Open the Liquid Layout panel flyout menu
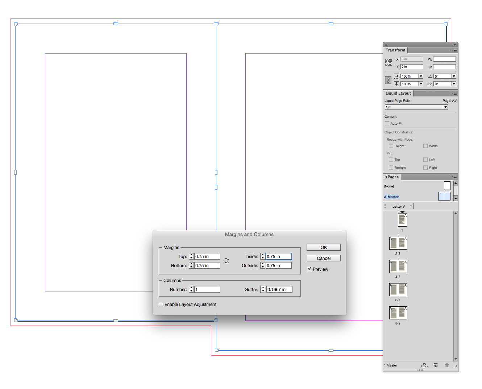Viewport: 482px width, 389px height. click(x=454, y=93)
